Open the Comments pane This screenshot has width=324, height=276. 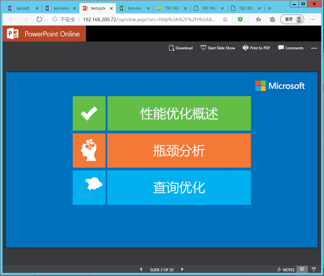pos(291,48)
